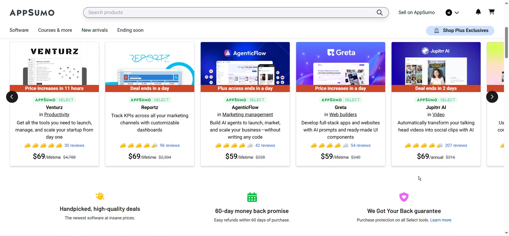Go to Ending soon
This screenshot has height=236, width=509.
(130, 30)
